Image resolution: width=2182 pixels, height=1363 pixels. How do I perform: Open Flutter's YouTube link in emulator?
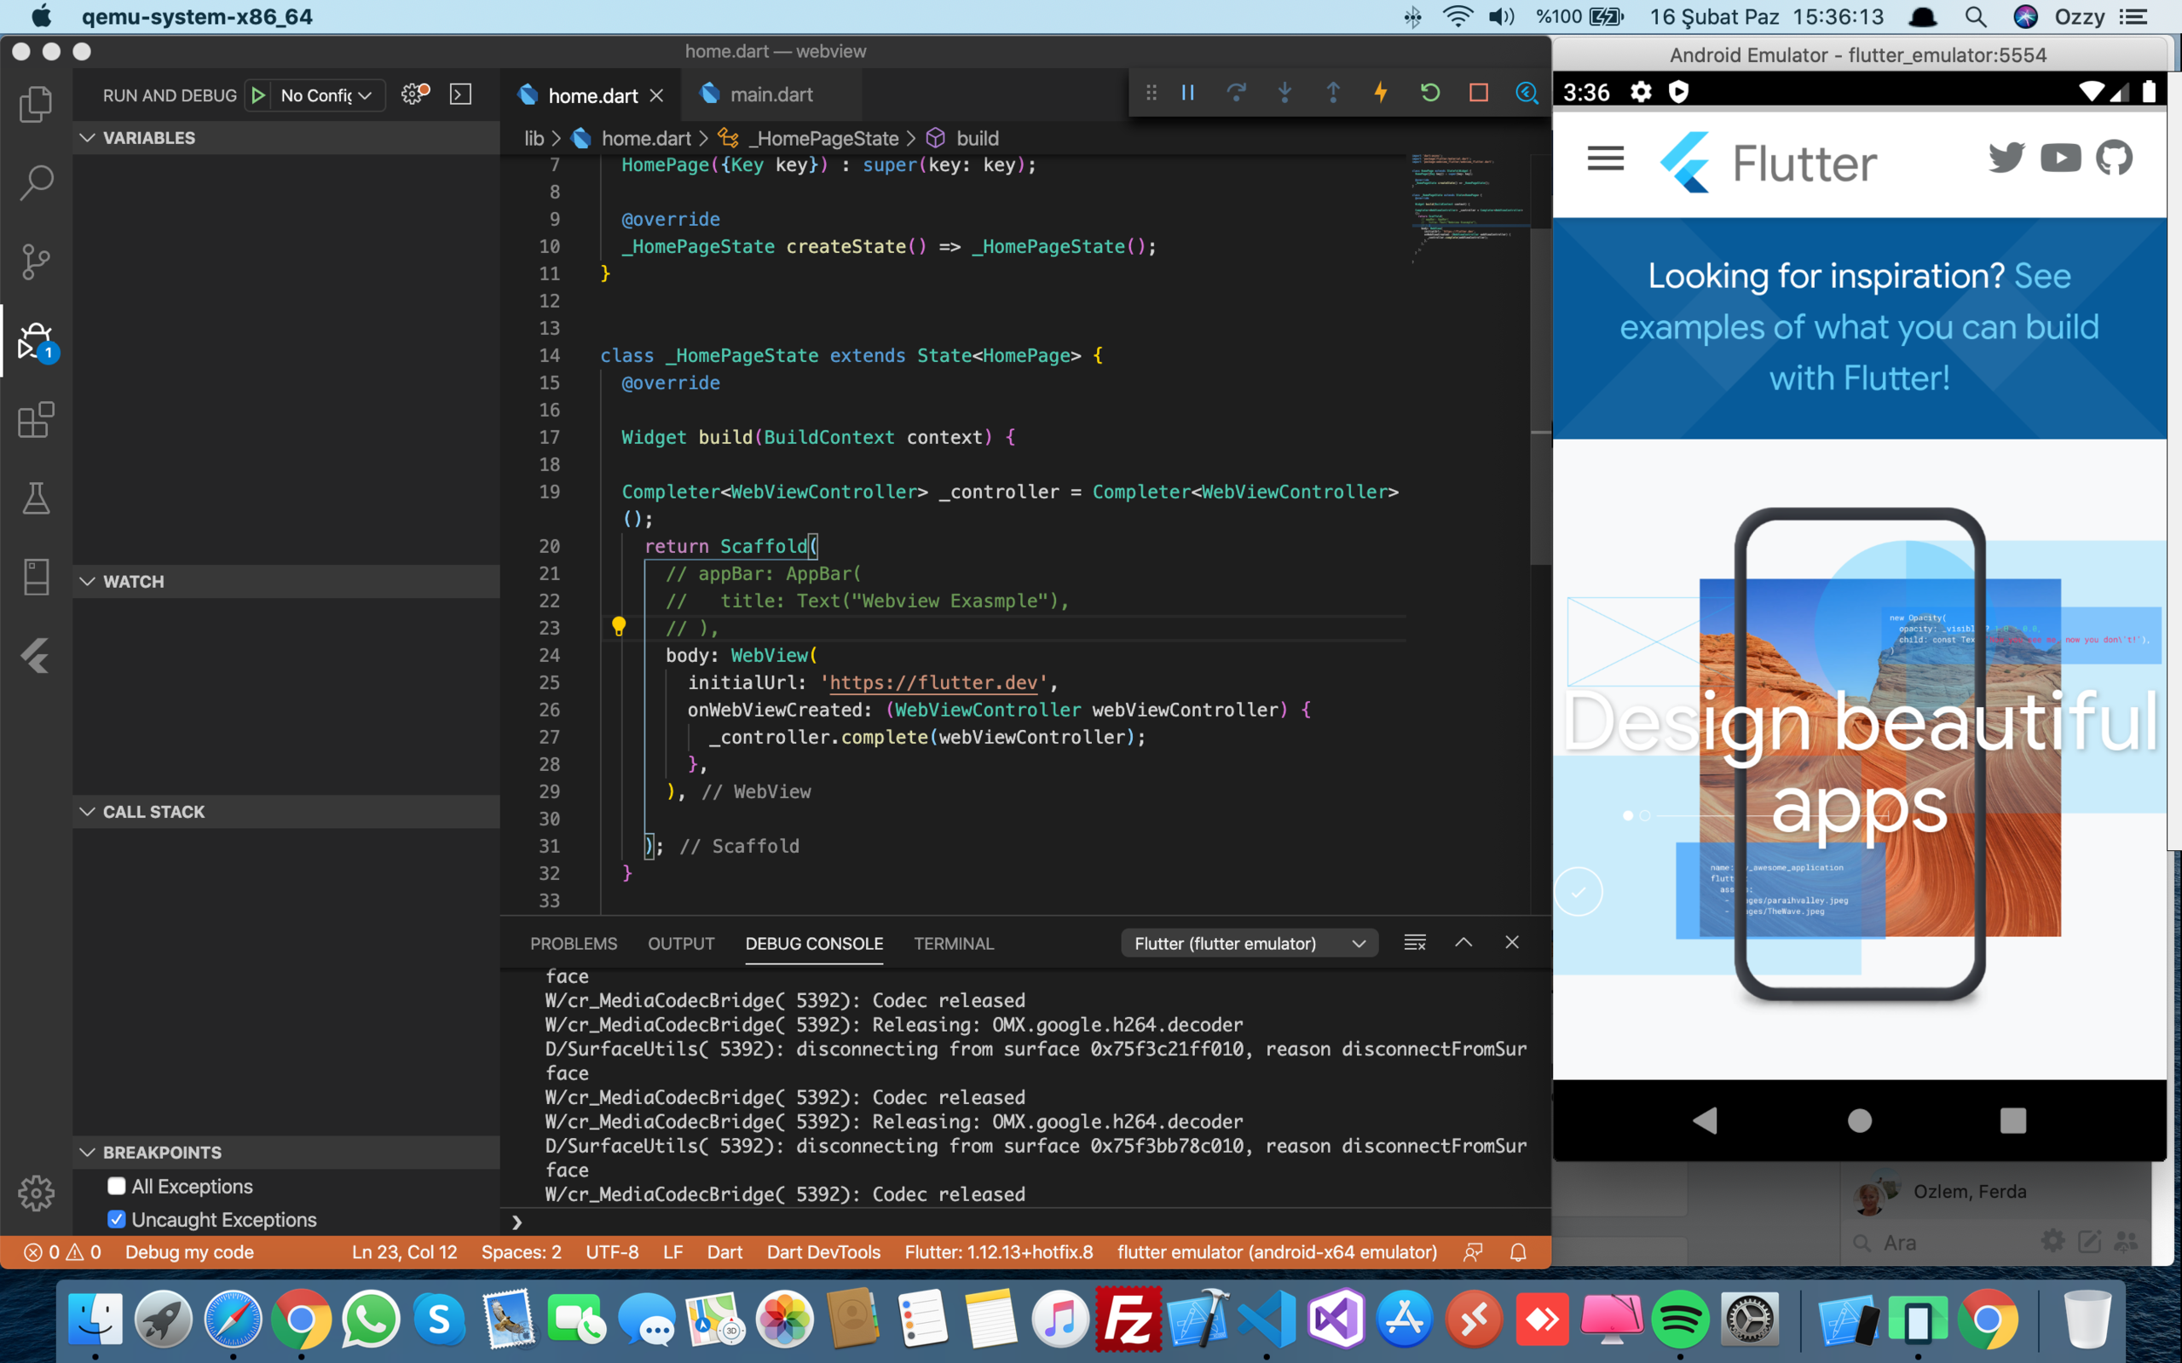coord(2060,158)
